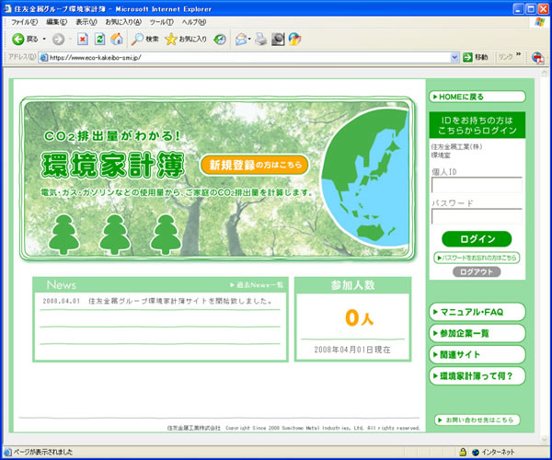Stop page loading with the red X icon

coord(83,39)
